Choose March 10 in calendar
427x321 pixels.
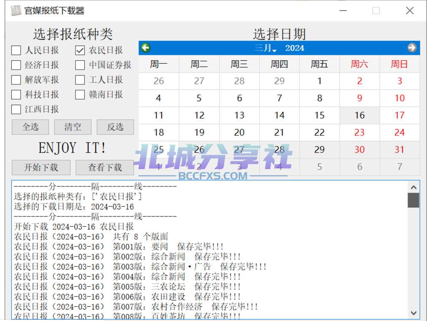tap(400, 98)
